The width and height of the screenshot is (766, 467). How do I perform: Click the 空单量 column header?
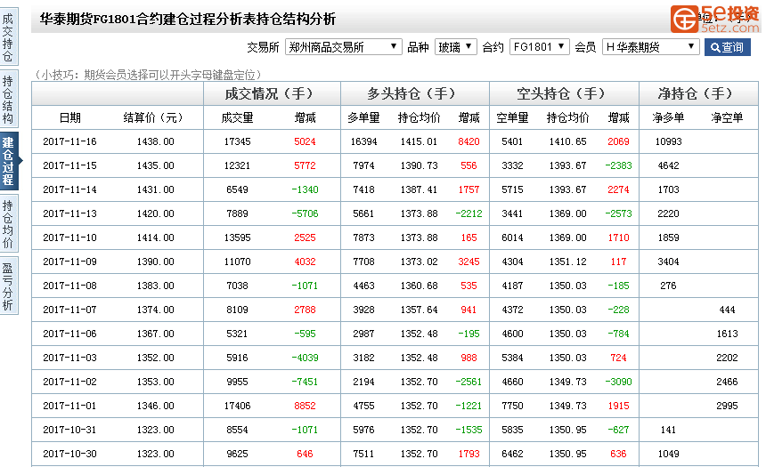click(x=512, y=117)
